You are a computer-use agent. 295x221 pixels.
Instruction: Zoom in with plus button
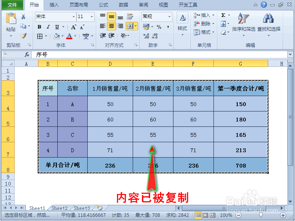pos(283,215)
